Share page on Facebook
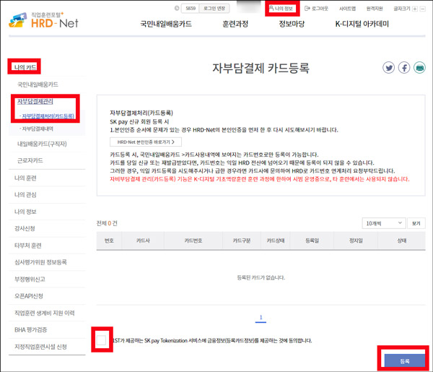The image size is (433, 372). (x=404, y=68)
